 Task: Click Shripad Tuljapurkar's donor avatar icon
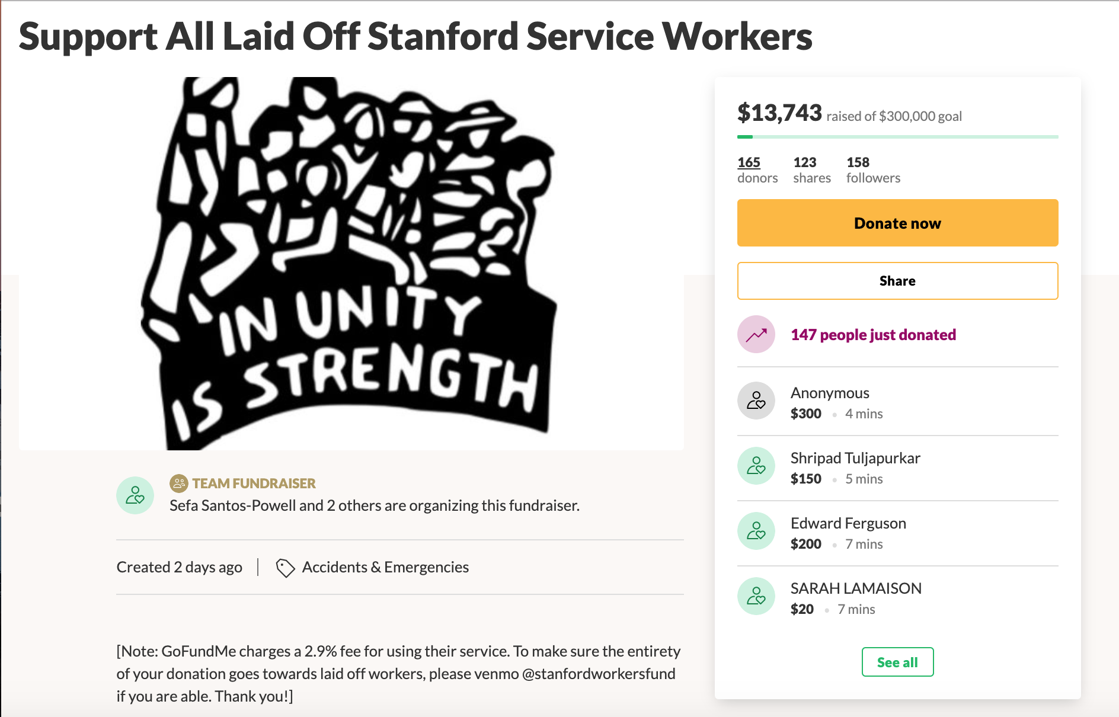(756, 466)
